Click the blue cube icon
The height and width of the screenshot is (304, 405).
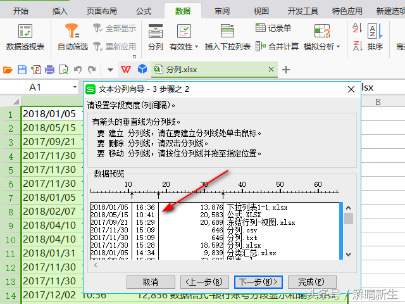point(142,69)
